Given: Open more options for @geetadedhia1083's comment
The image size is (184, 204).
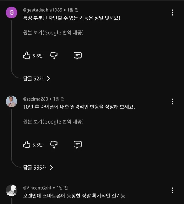Looking at the screenshot, I should tap(172, 12).
